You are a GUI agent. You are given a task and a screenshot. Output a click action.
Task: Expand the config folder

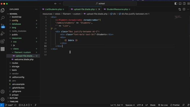point(23,21)
